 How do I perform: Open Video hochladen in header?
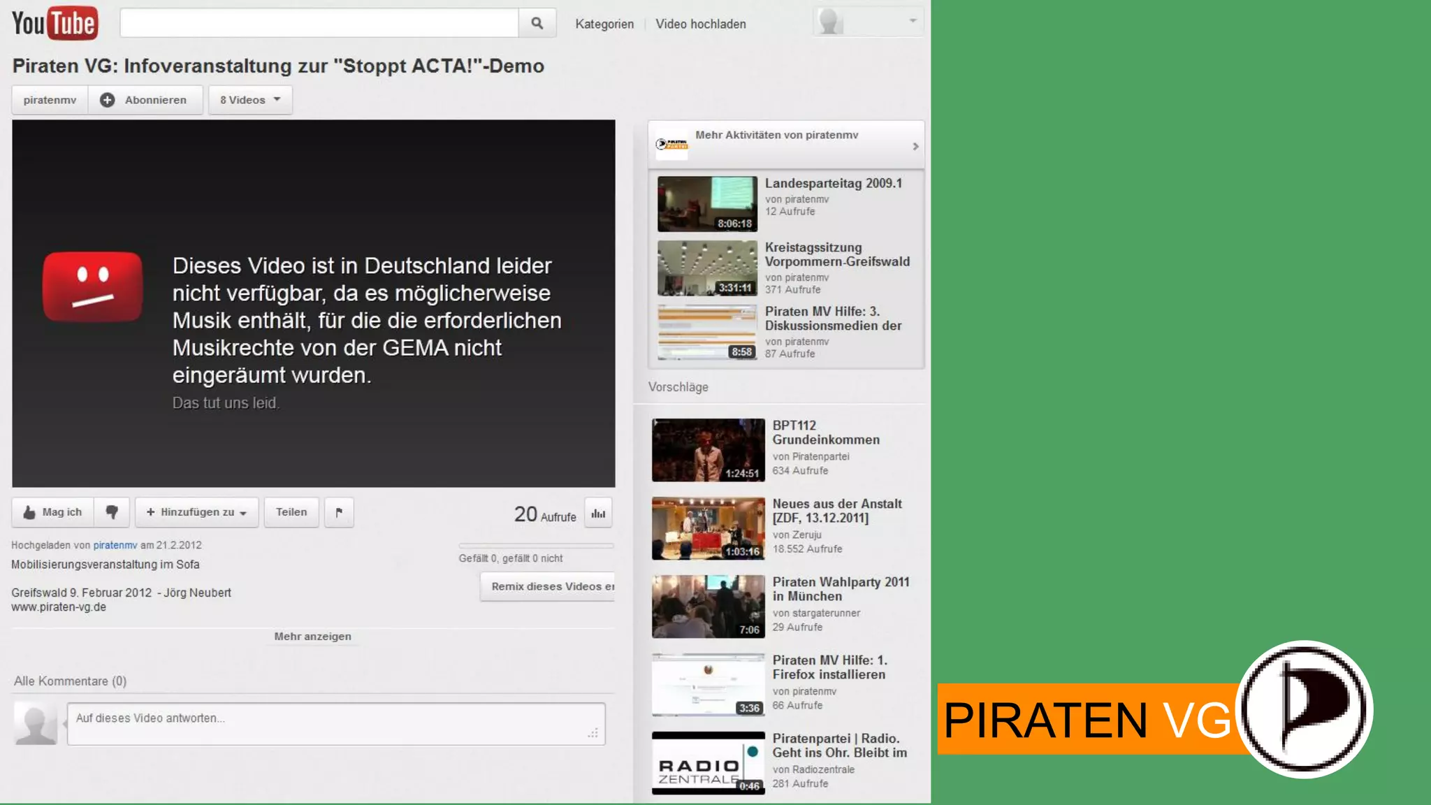click(700, 24)
